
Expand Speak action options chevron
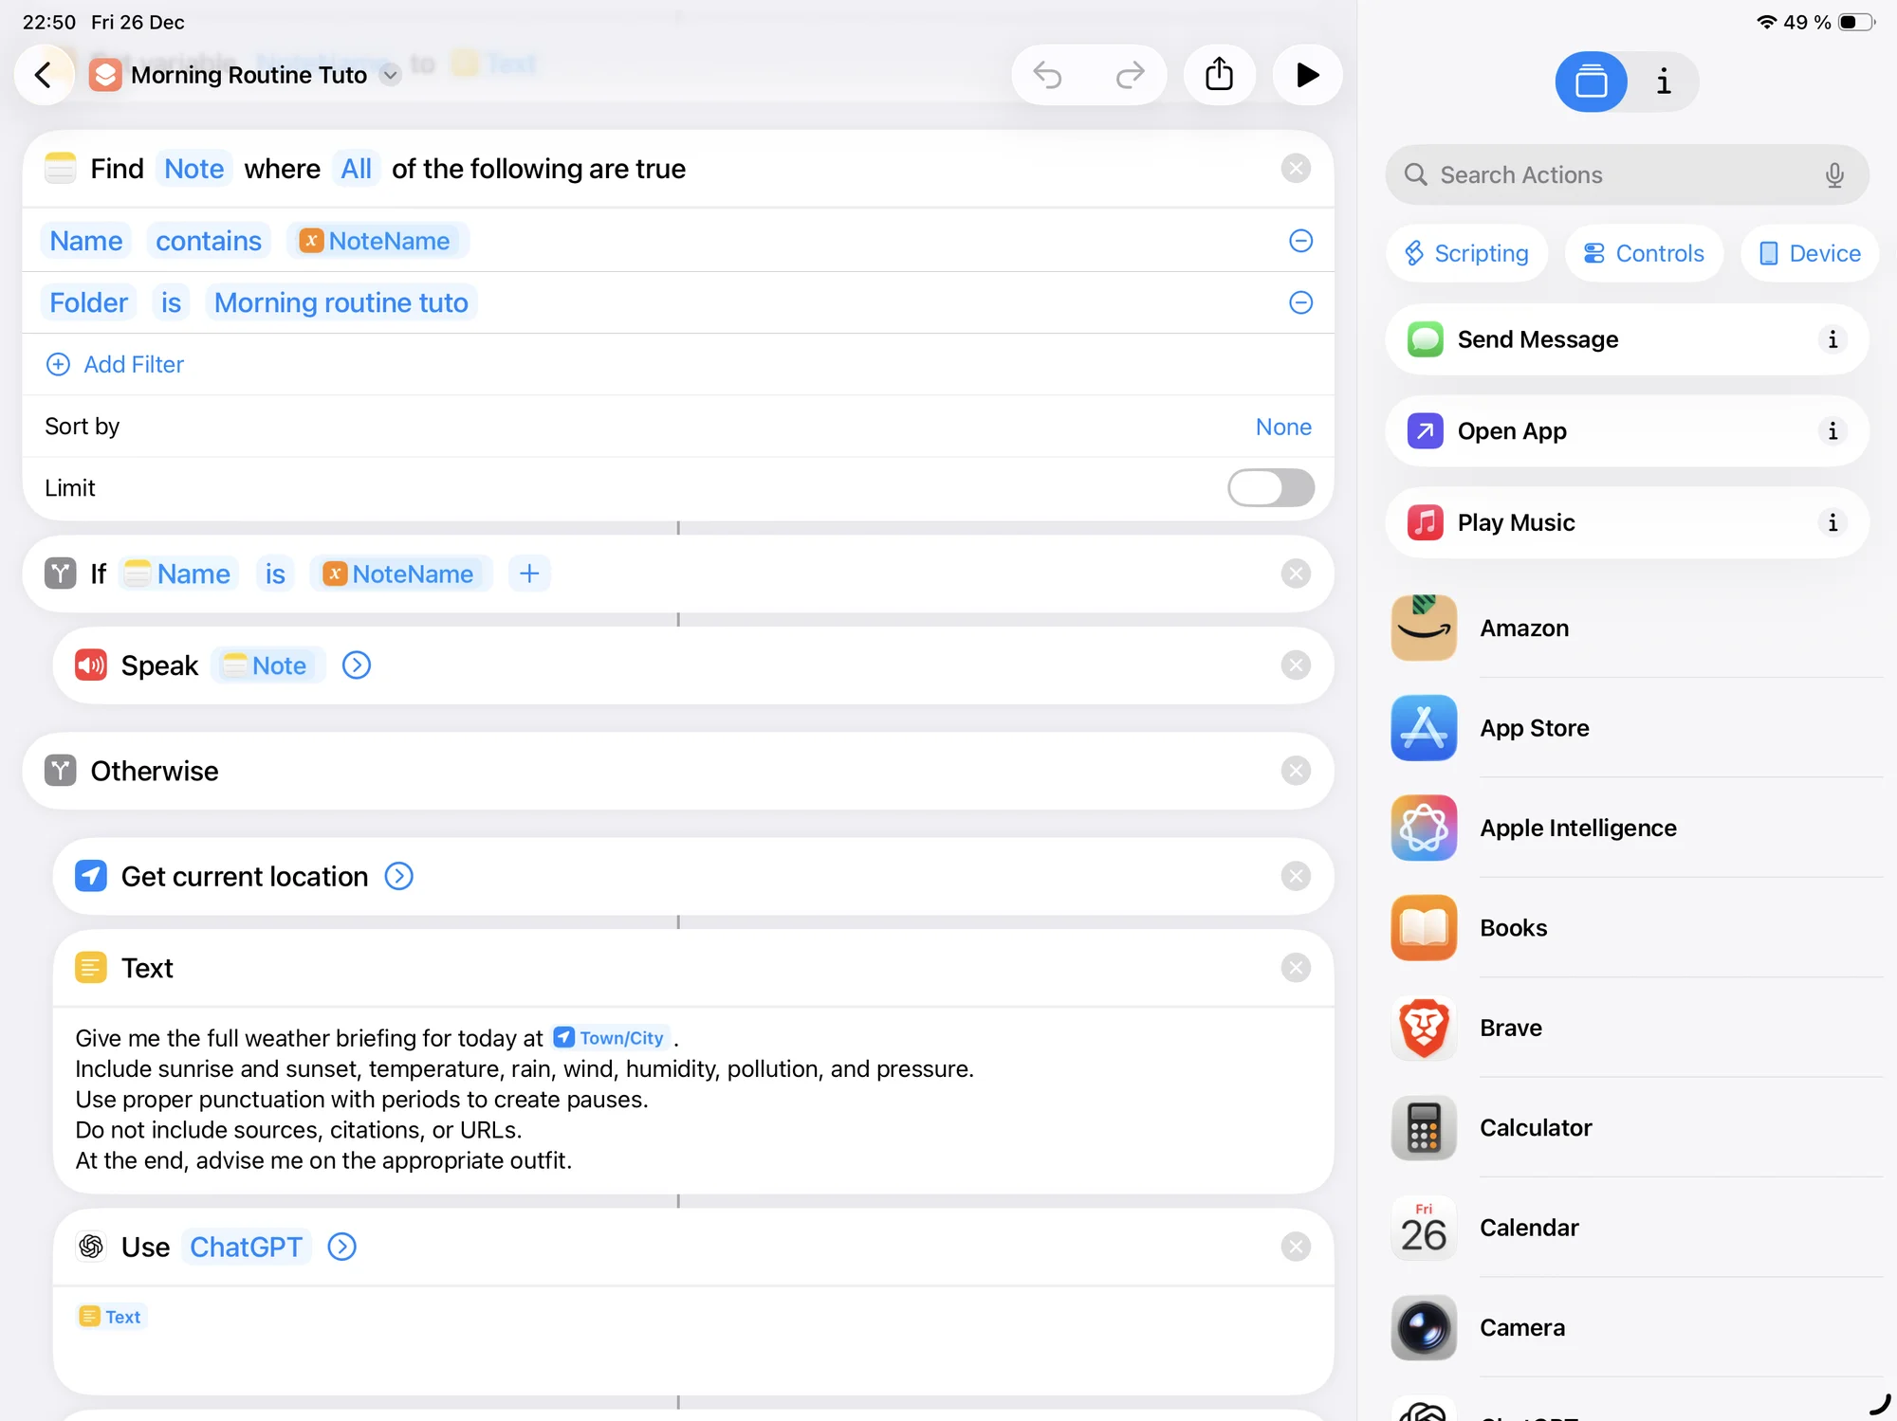click(x=357, y=665)
